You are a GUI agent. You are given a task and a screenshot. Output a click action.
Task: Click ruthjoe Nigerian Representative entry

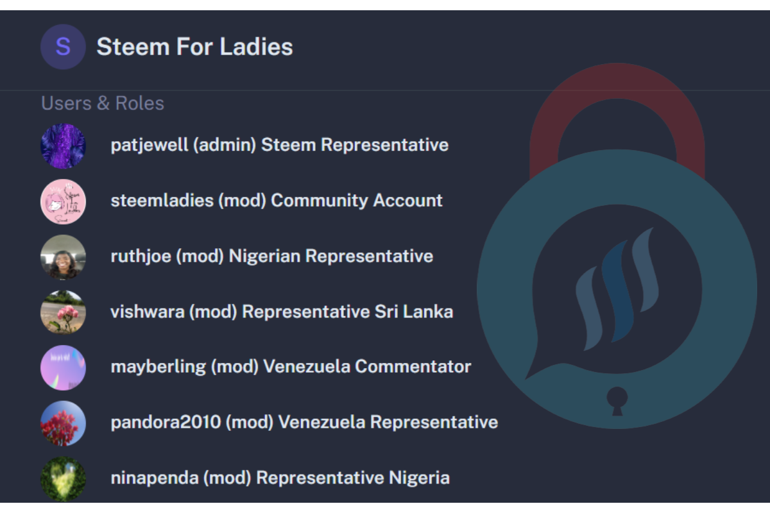tap(271, 256)
